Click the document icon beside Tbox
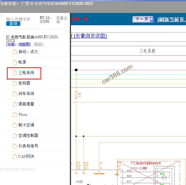 pyautogui.click(x=15, y=115)
